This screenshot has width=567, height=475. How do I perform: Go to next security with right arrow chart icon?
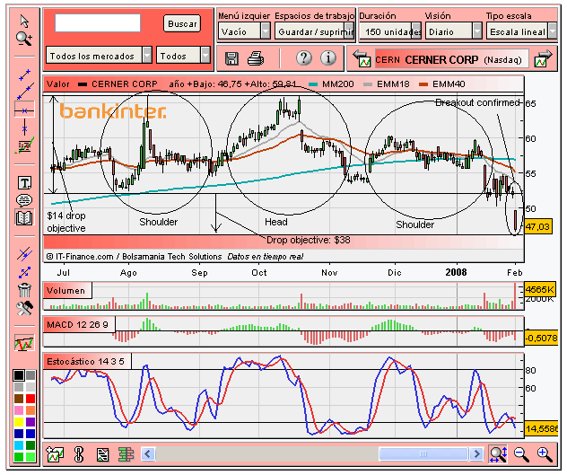[543, 58]
